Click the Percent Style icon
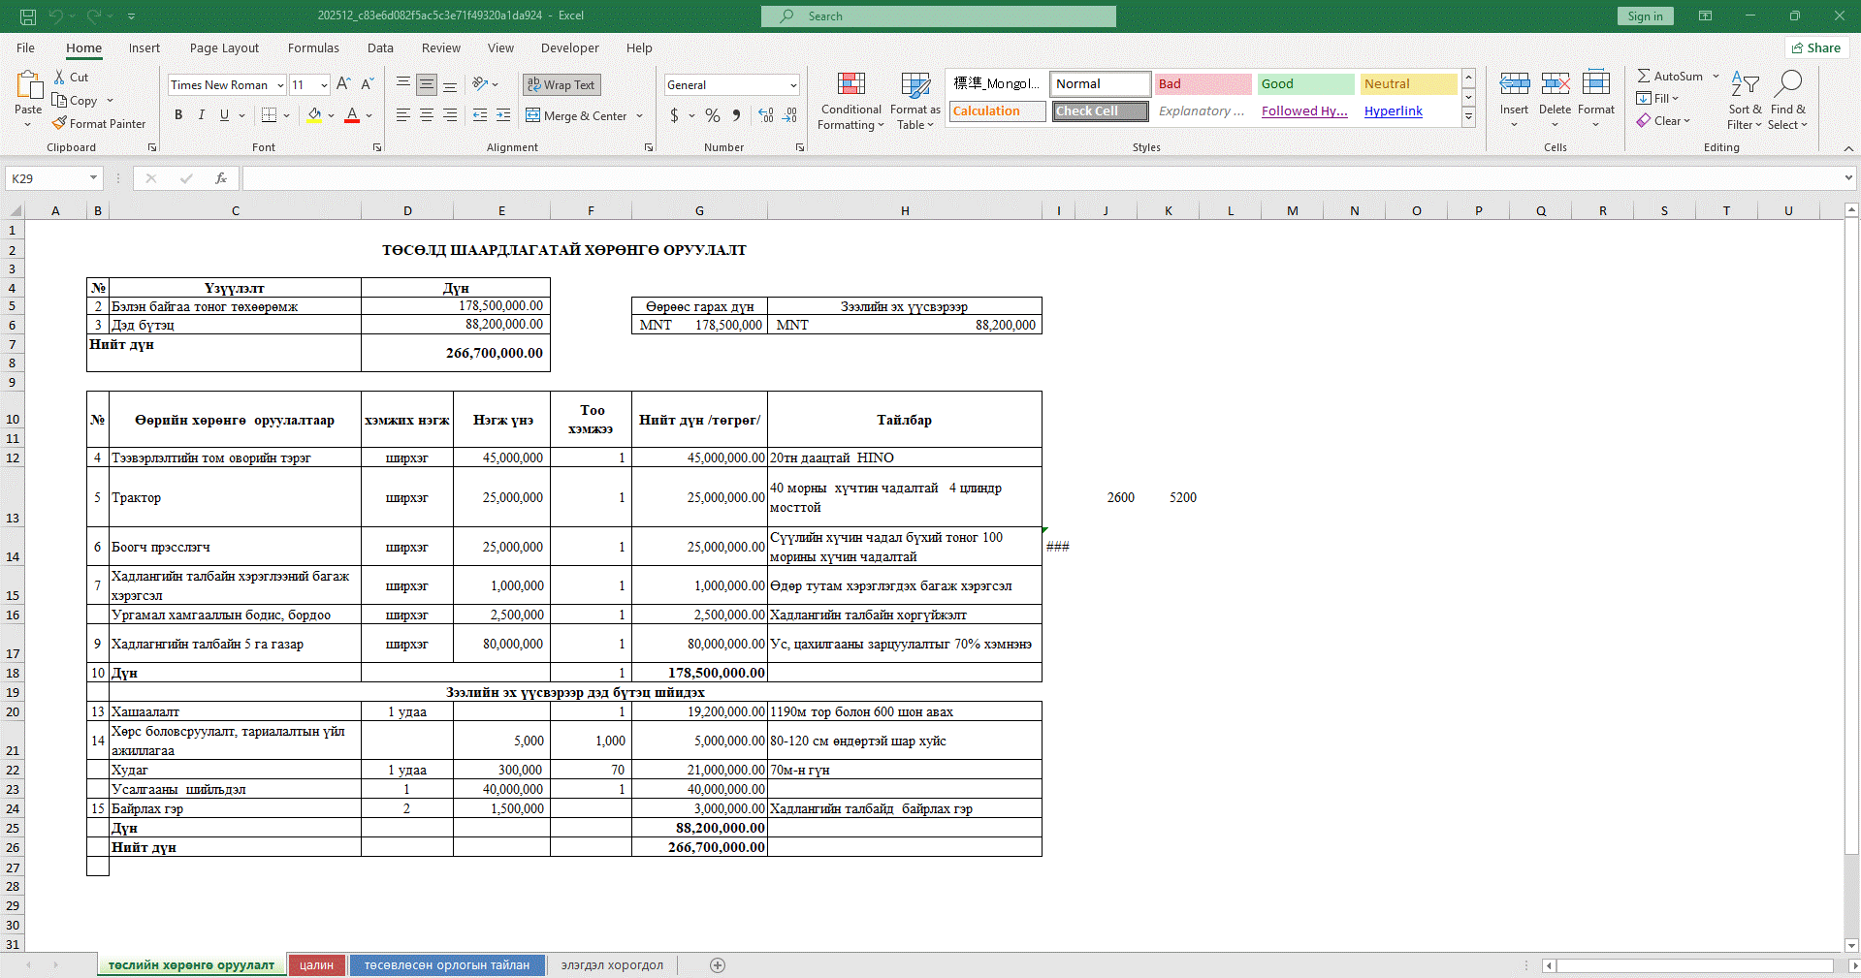Screen dimensions: 1861x978 tap(713, 115)
